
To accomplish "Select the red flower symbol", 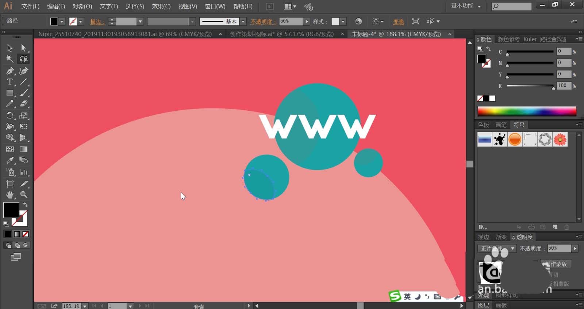I will click(560, 139).
